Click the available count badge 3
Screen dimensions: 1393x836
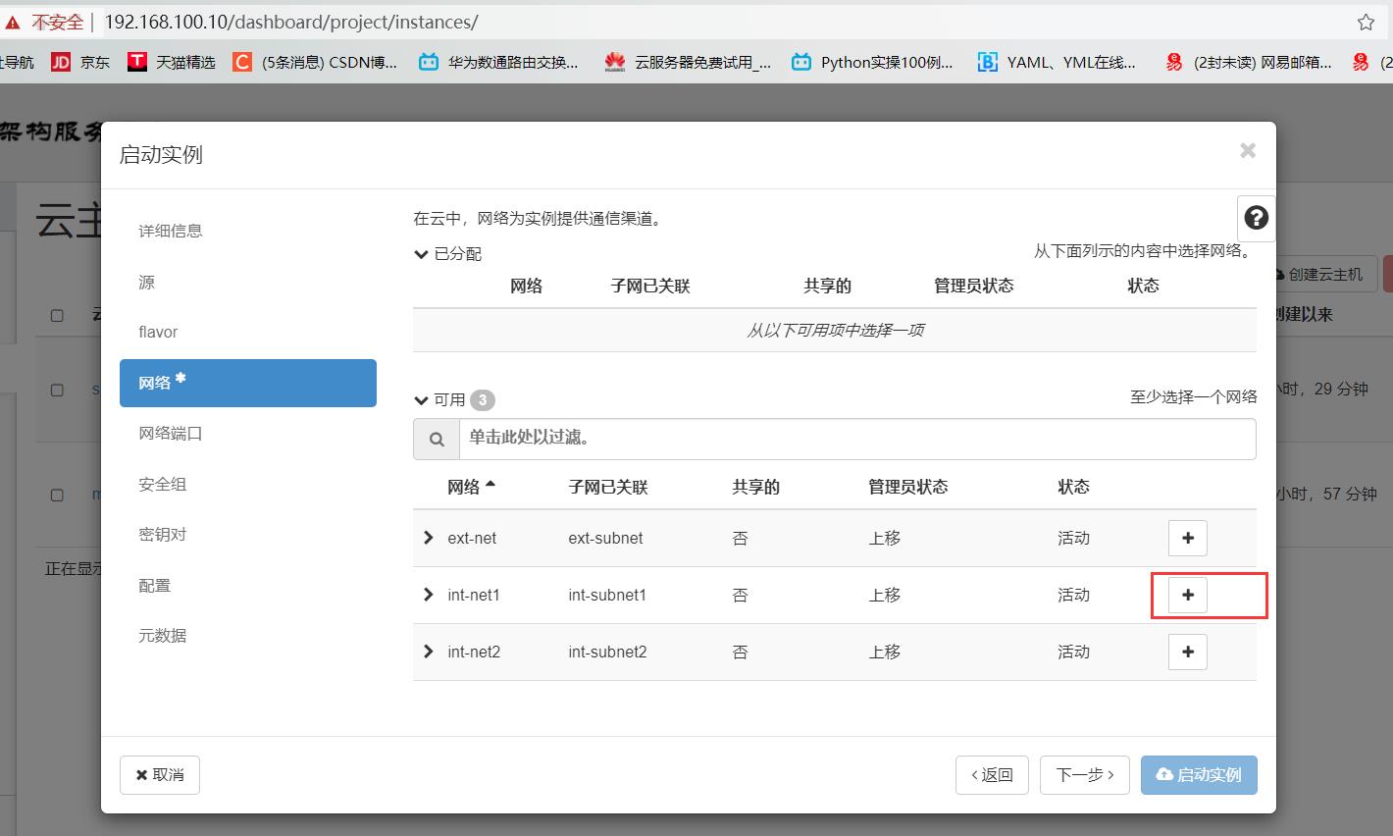(482, 399)
